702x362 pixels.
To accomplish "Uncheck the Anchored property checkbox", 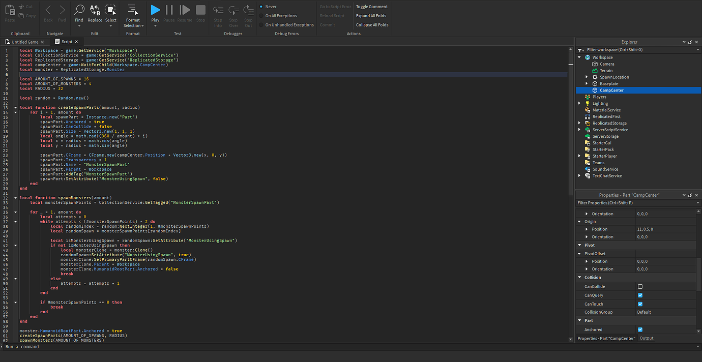I will coord(640,329).
